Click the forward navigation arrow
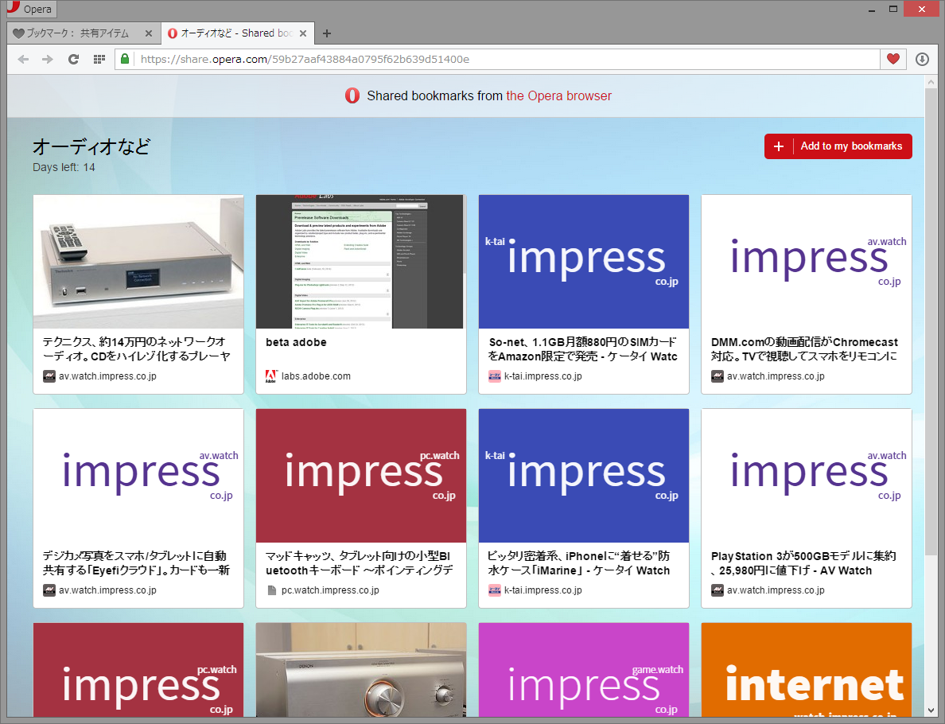The width and height of the screenshot is (945, 724). pos(47,59)
